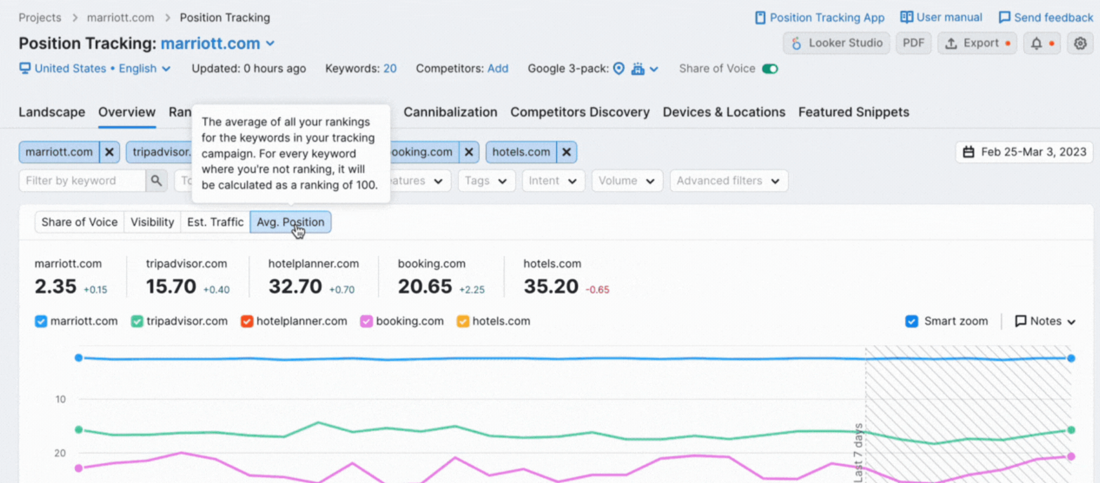Screen dimensions: 1100x483
Task: Focus the Filter by keyword field
Action: pyautogui.click(x=82, y=180)
